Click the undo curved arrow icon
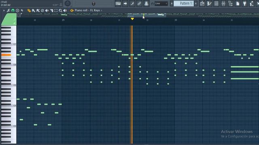The image size is (259, 145). point(22,10)
